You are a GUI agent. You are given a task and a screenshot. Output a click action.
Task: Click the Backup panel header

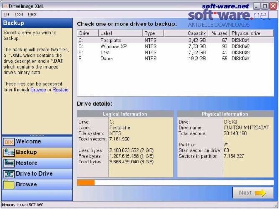point(37,23)
